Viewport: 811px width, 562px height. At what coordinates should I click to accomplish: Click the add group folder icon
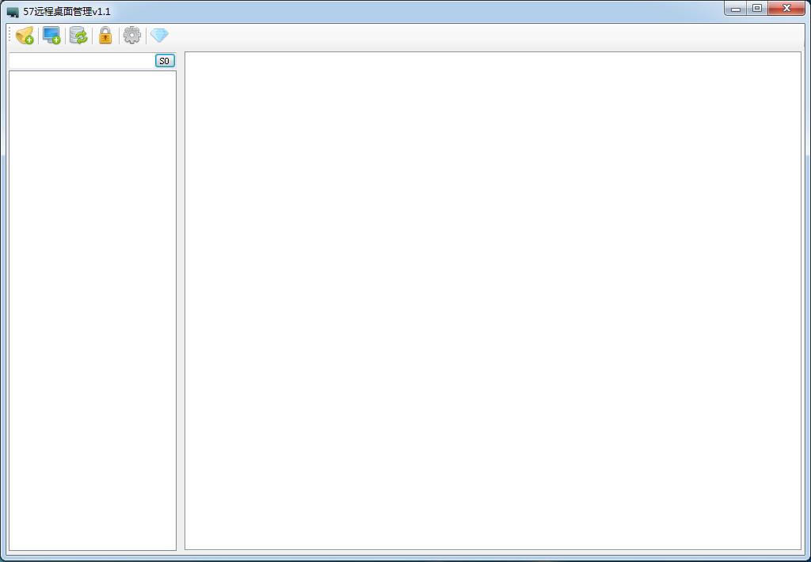pos(25,36)
